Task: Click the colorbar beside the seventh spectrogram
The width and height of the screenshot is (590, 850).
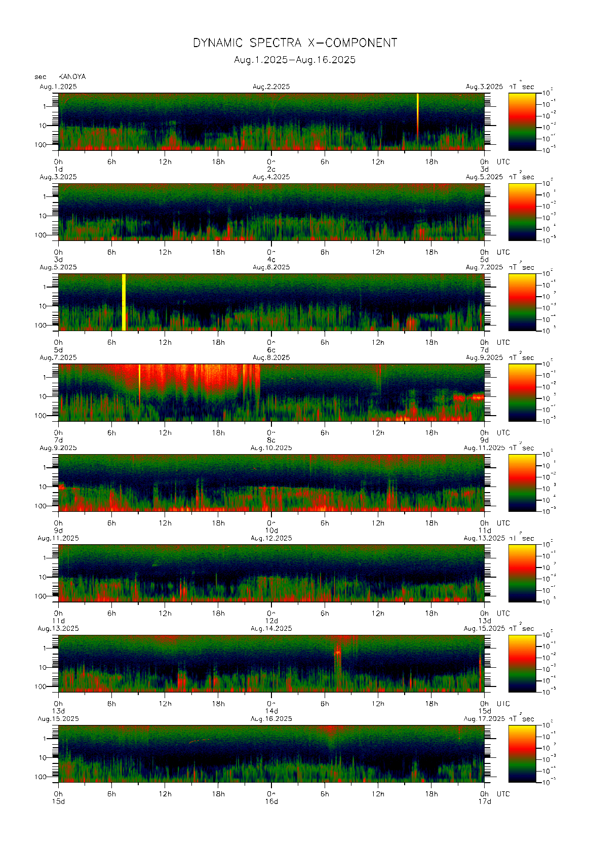Action: 522,663
